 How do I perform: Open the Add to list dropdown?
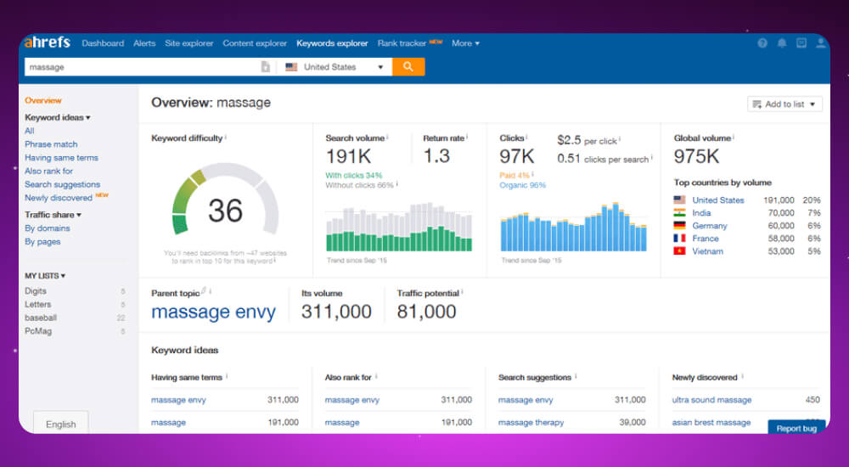click(784, 104)
